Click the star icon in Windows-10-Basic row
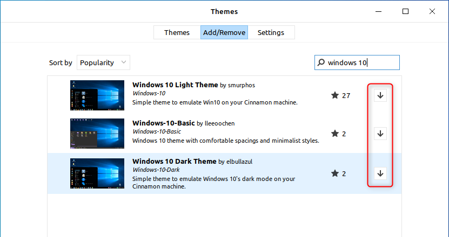Image resolution: width=449 pixels, height=237 pixels. click(335, 134)
